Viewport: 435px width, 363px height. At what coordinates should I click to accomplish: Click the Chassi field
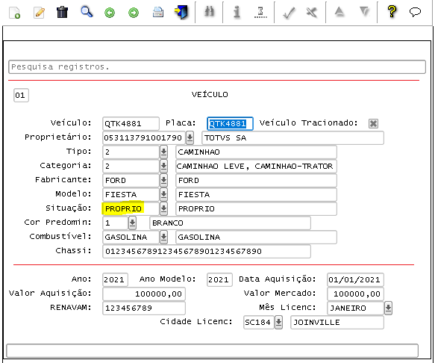(x=207, y=252)
